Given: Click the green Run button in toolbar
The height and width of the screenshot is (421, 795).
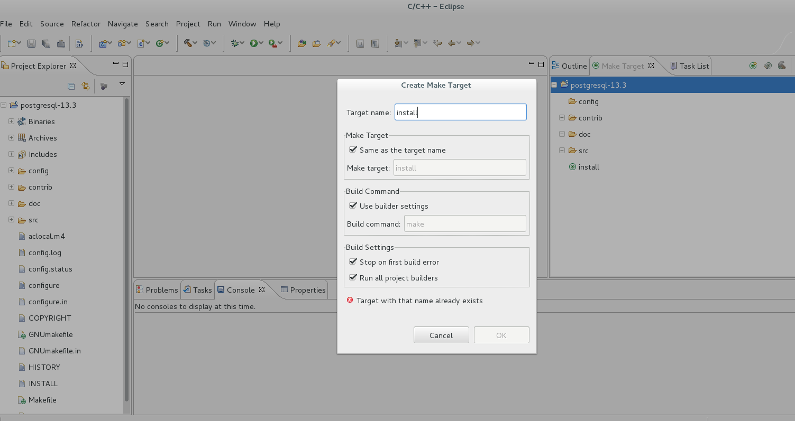Looking at the screenshot, I should tap(254, 43).
